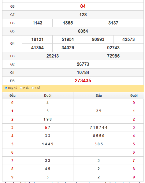Select G6 number 1855
145x183 pixels.
(68, 23)
